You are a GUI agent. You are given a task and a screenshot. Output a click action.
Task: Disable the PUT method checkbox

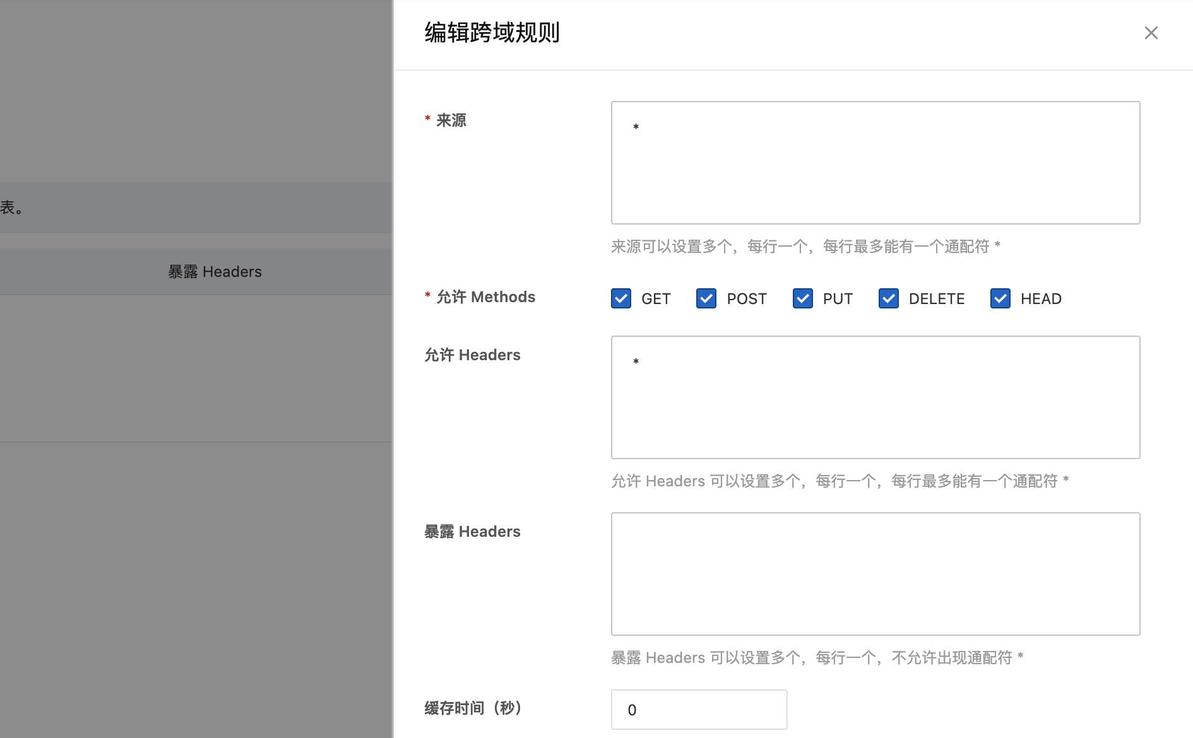tap(802, 298)
